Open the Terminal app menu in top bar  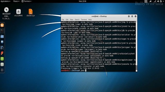point(26,1)
